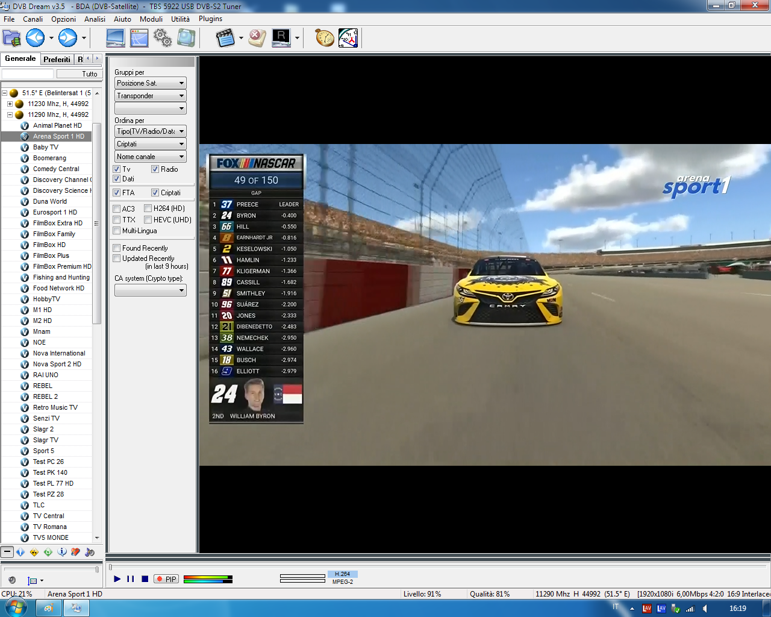Toggle the Radio checkbox

pyautogui.click(x=155, y=169)
